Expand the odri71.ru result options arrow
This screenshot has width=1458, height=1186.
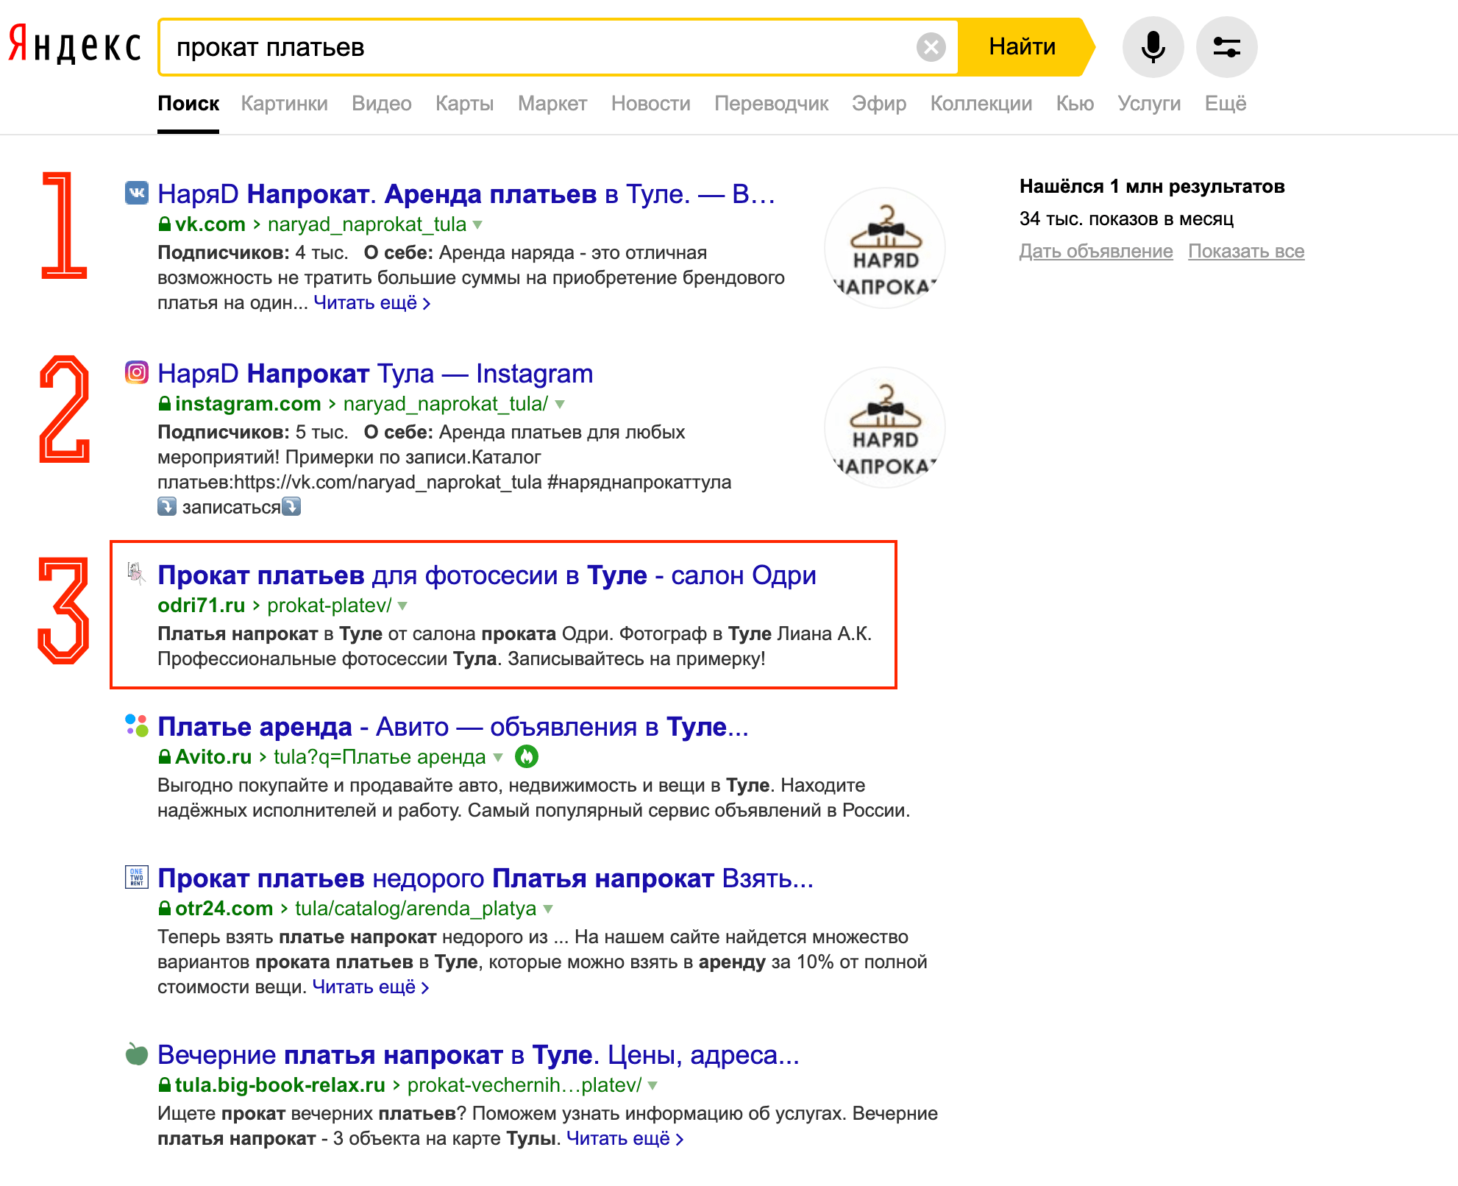pyautogui.click(x=402, y=606)
